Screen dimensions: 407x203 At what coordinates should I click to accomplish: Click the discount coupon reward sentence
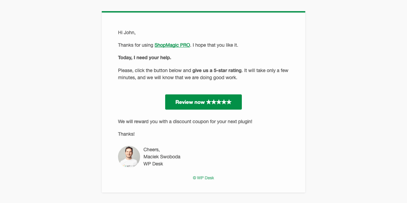pyautogui.click(x=185, y=121)
